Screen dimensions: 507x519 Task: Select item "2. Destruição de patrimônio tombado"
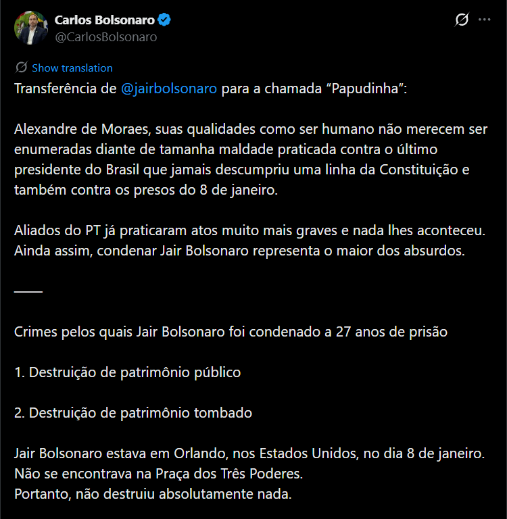point(133,412)
